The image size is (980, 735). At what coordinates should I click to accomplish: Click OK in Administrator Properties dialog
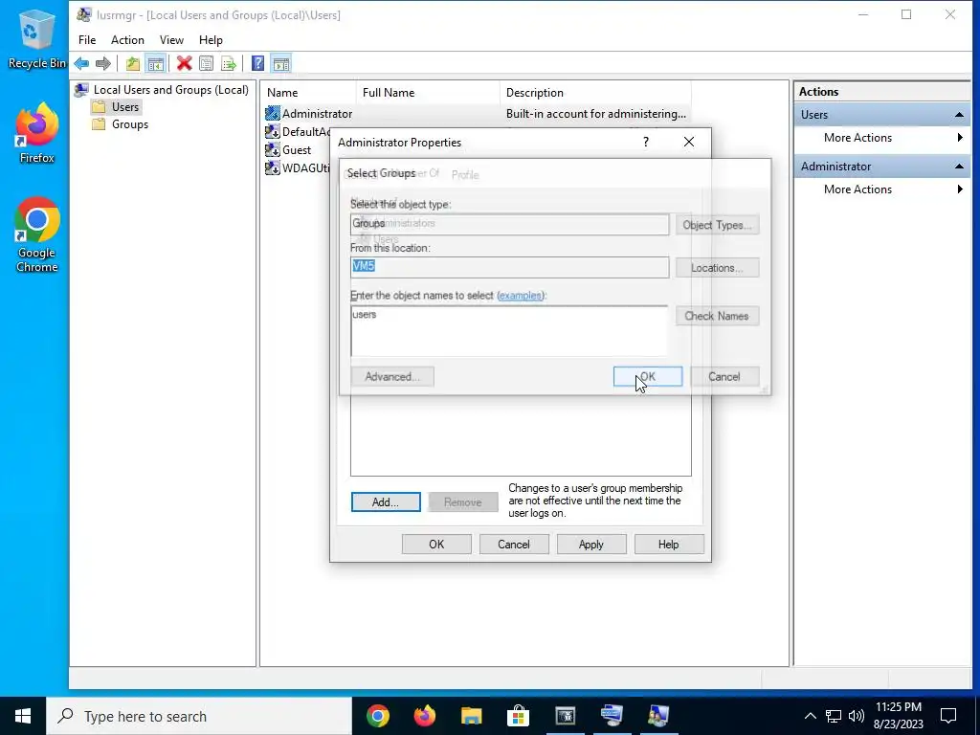click(x=436, y=545)
